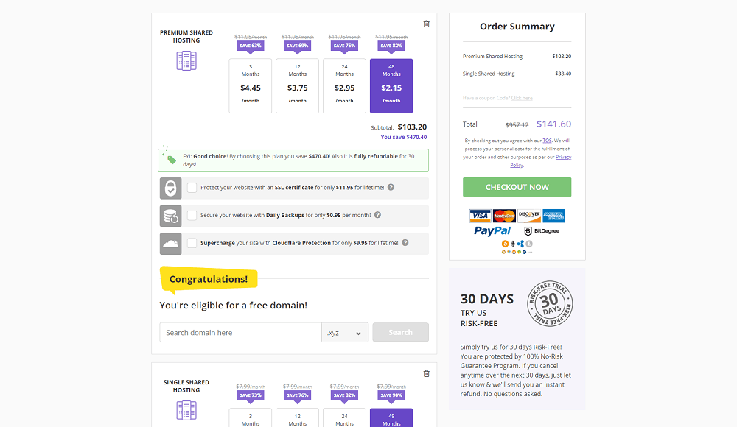Click the domain Search button
The image size is (737, 427).
tap(400, 332)
